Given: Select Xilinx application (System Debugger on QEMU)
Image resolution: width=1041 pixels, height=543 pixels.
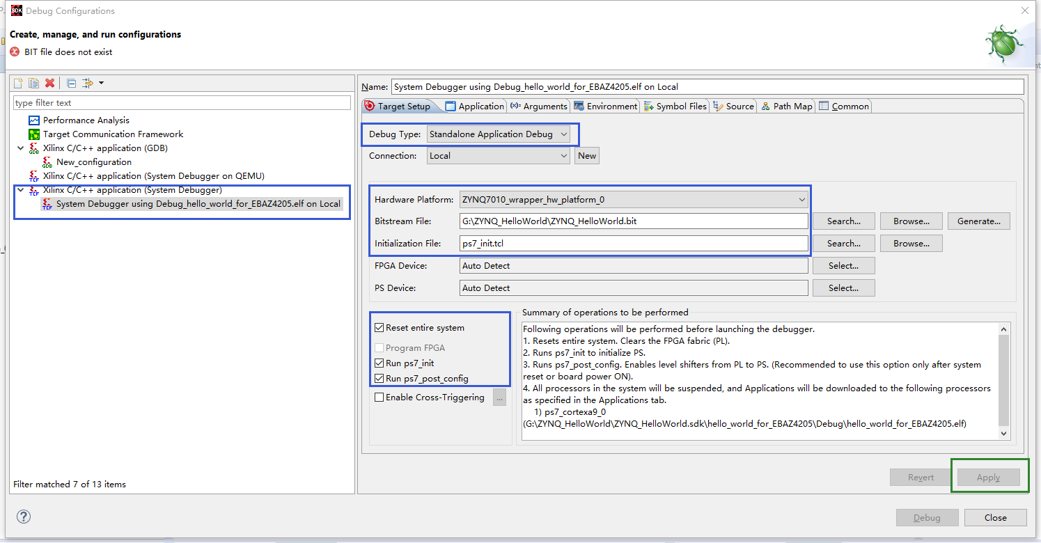Looking at the screenshot, I should pyautogui.click(x=154, y=176).
